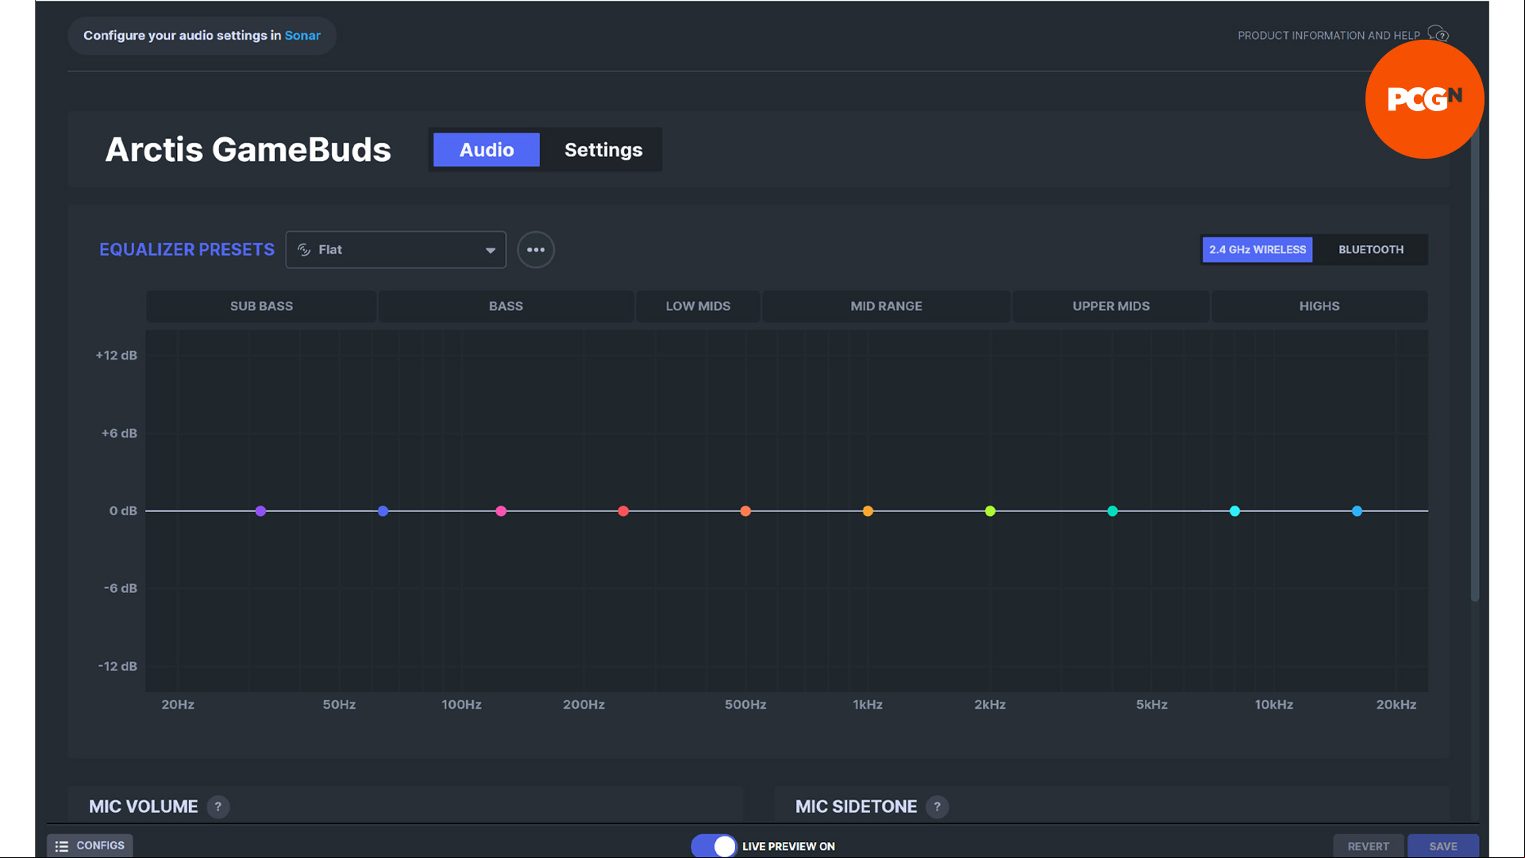Image resolution: width=1525 pixels, height=858 pixels.
Task: Toggle the Live Preview switch
Action: tap(713, 846)
